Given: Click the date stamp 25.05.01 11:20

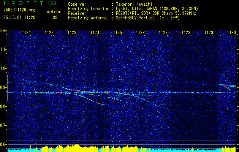Looking at the screenshot, I should click(x=19, y=17).
